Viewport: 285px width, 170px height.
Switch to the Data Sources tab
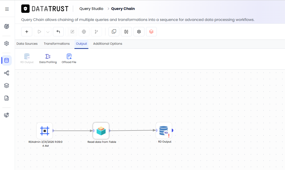pos(27,44)
